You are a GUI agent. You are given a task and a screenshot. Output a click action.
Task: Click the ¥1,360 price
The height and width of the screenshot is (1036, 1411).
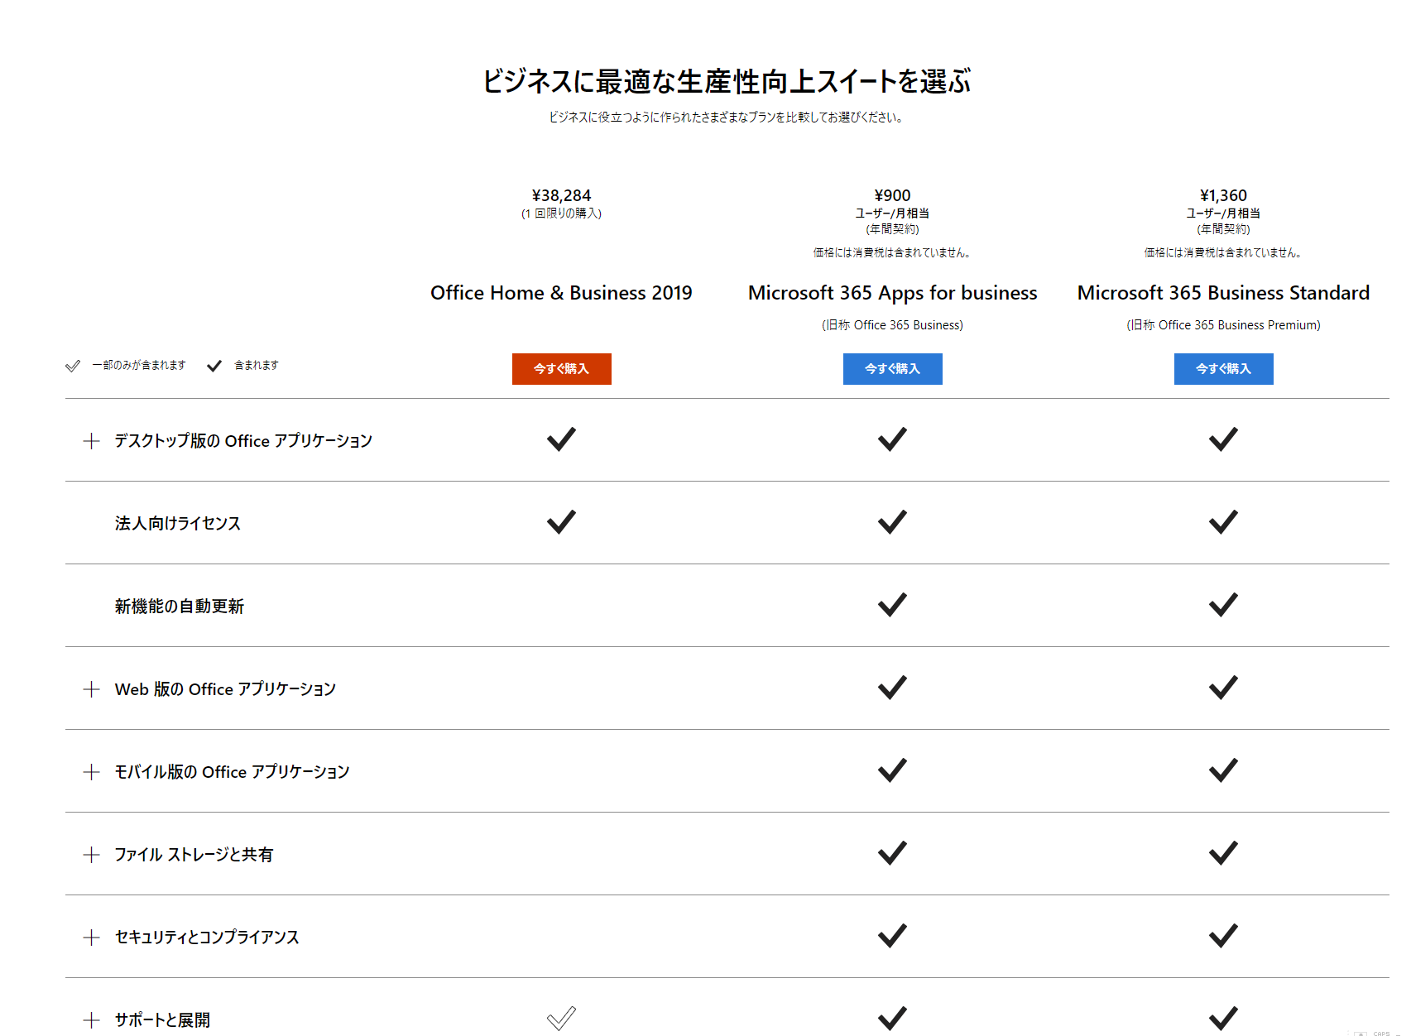pos(1223,195)
